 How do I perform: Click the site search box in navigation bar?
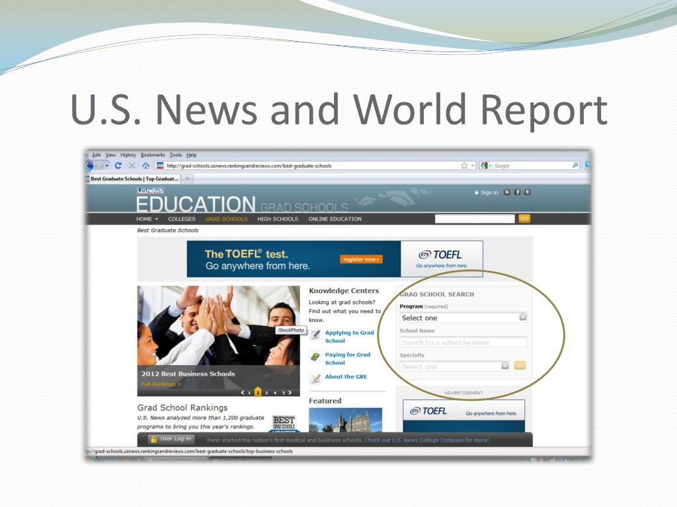[475, 219]
